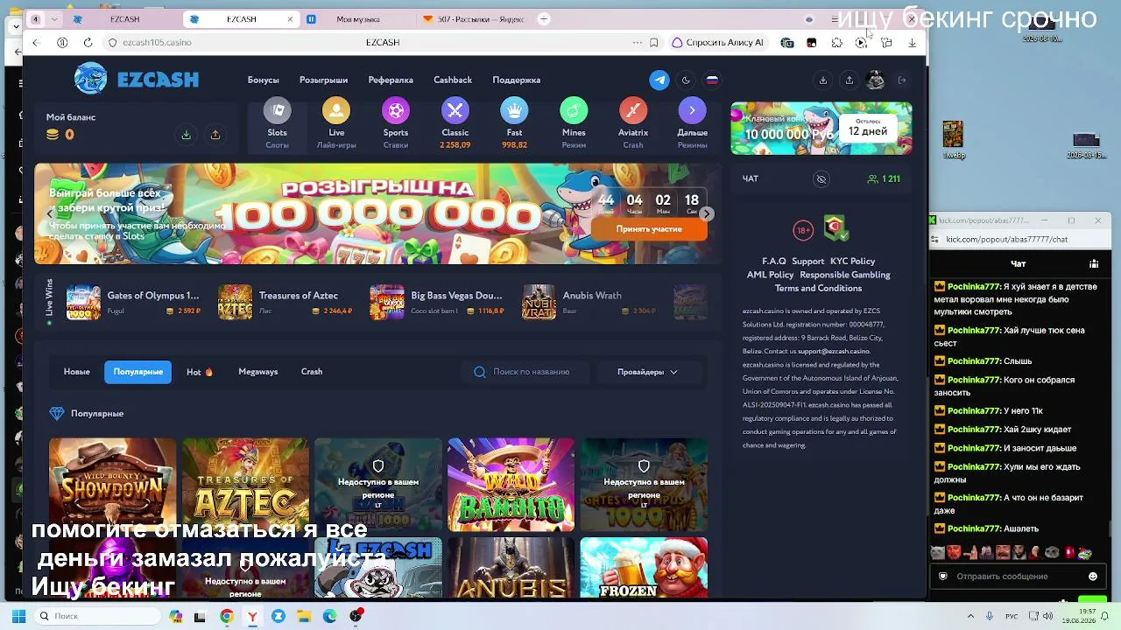Open the KYC Policy link
1121x630 pixels.
[x=853, y=262]
